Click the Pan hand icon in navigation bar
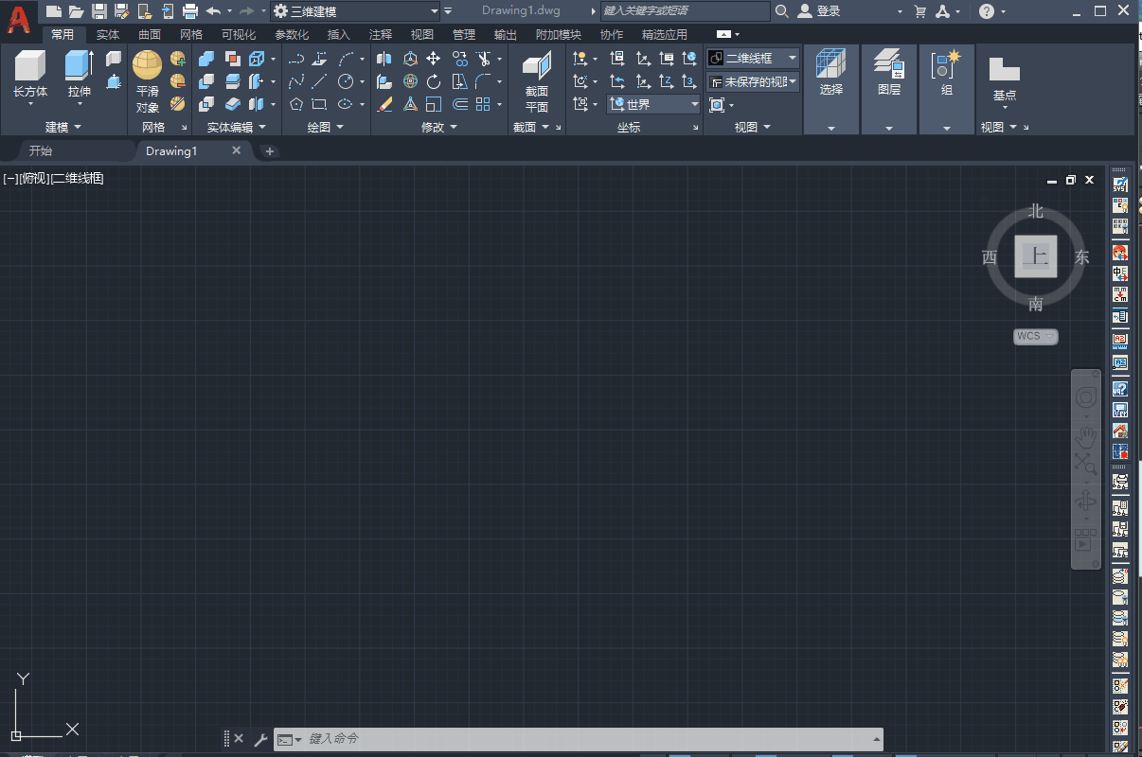This screenshot has width=1142, height=757. (x=1085, y=436)
